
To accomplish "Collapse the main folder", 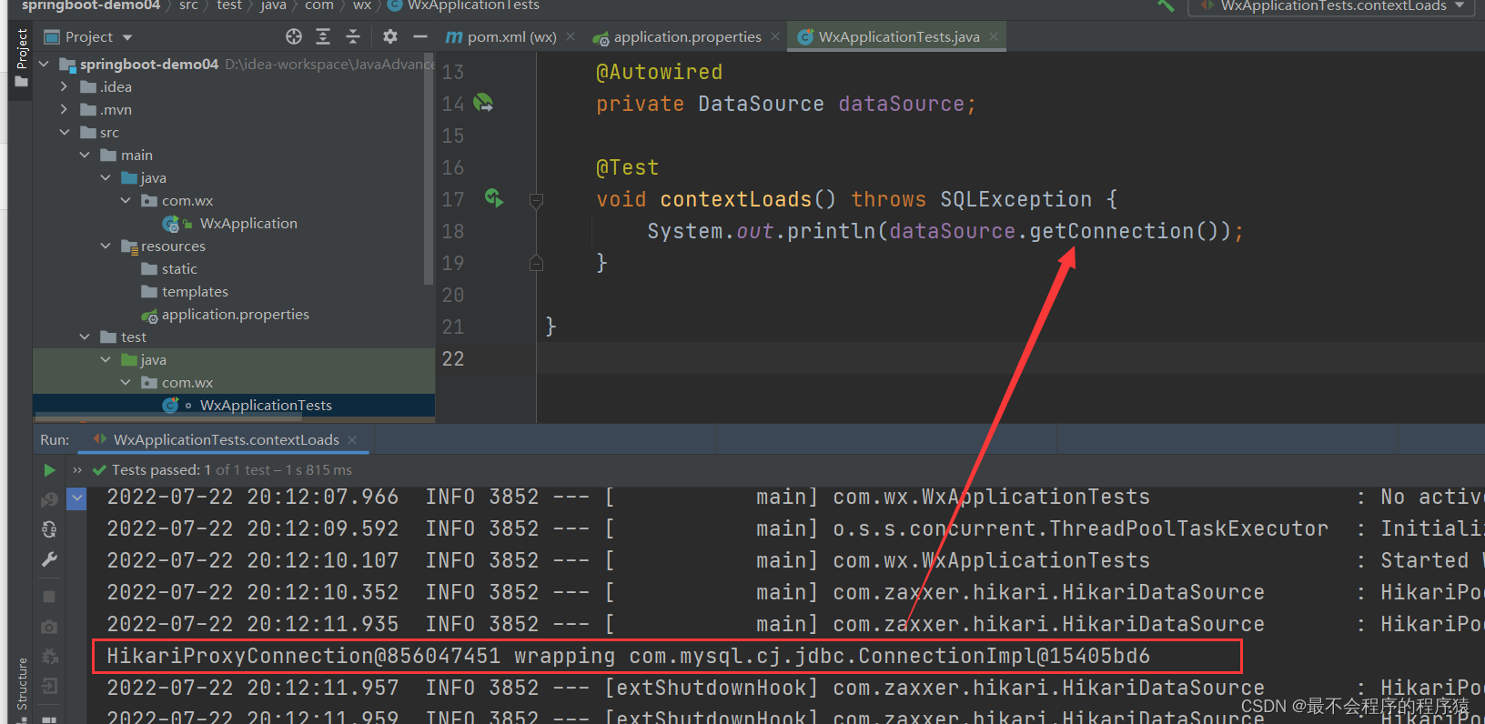I will pos(85,156).
